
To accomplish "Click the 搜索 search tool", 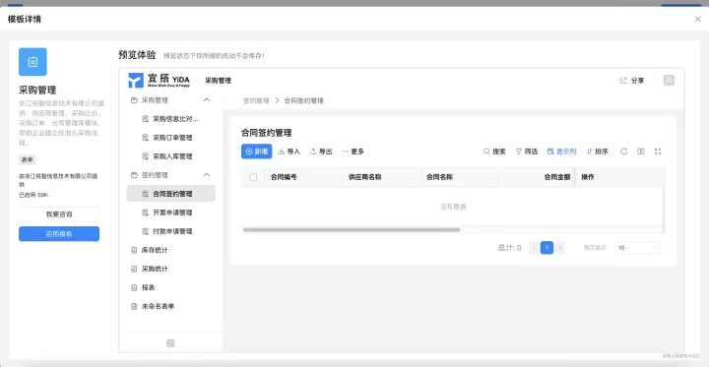I will (494, 152).
